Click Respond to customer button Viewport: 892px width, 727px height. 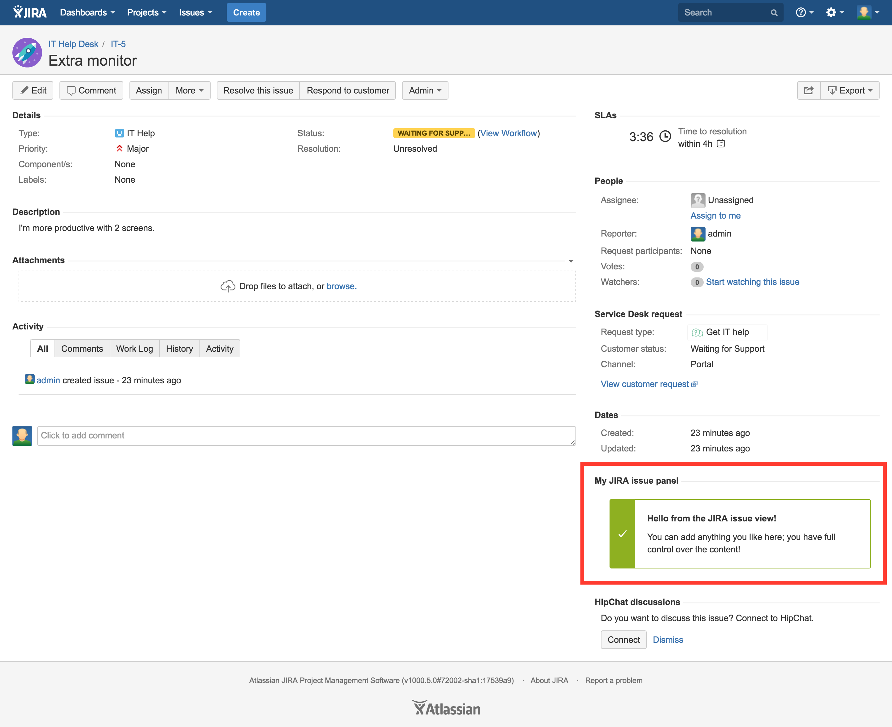coord(348,90)
